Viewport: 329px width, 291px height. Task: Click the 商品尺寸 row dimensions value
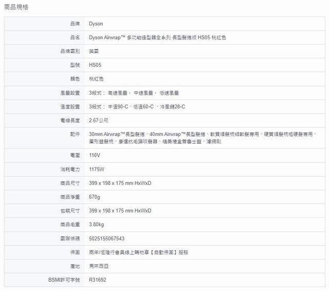(120, 183)
